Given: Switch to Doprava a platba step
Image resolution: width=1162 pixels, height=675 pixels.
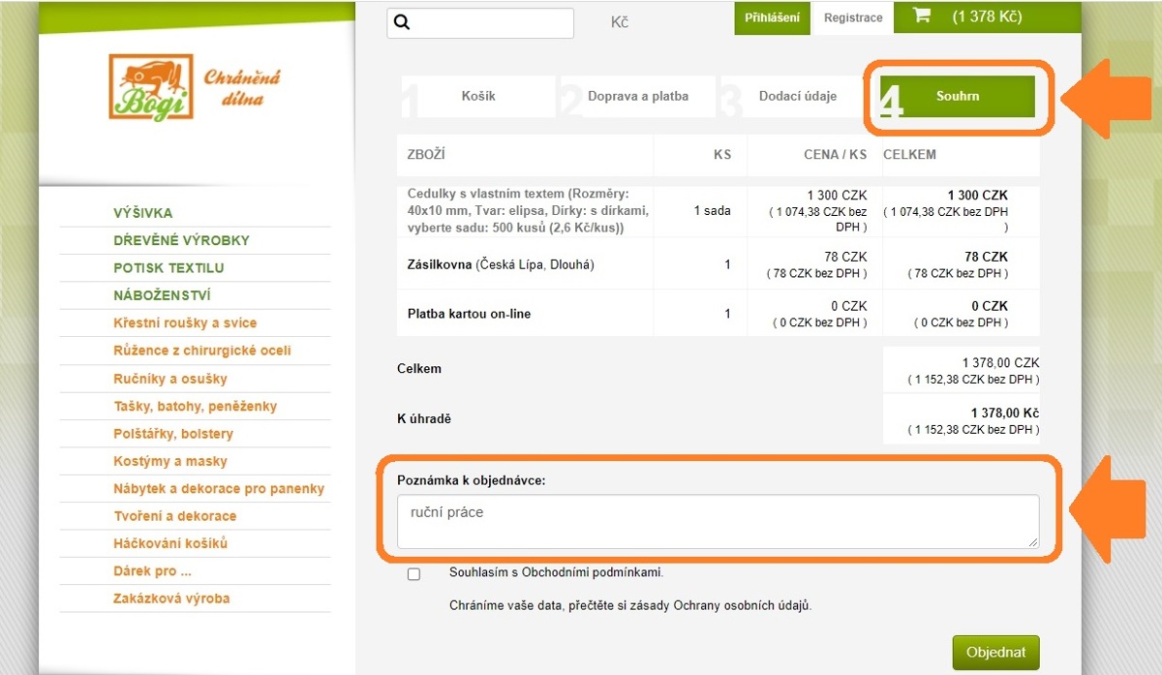Looking at the screenshot, I should pyautogui.click(x=637, y=97).
